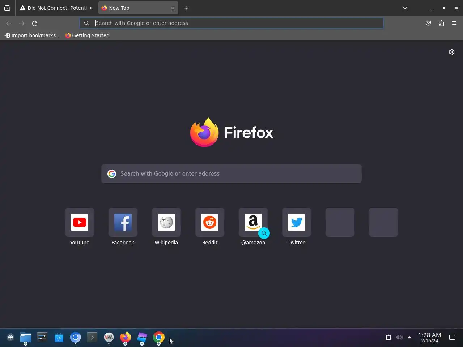
Task: Open the Extensions puzzle icon
Action: (x=441, y=23)
